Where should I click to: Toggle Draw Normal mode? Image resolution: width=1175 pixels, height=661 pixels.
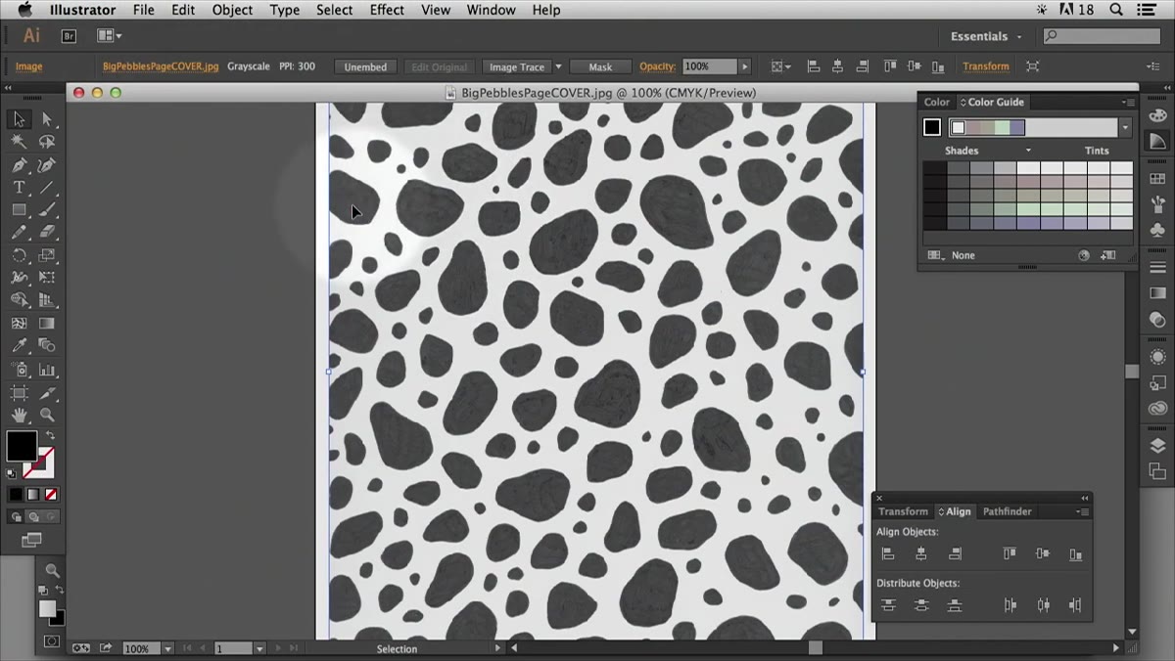[x=16, y=516]
